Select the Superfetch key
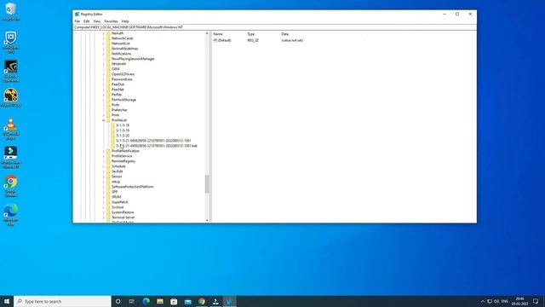Image resolution: width=545 pixels, height=307 pixels. pyautogui.click(x=120, y=202)
